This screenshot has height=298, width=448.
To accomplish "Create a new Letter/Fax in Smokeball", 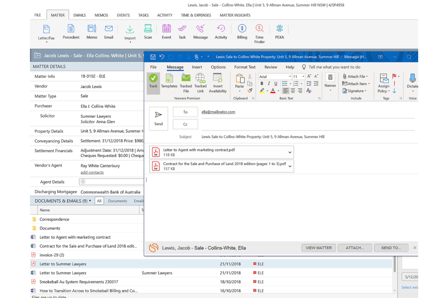I will click(x=46, y=33).
